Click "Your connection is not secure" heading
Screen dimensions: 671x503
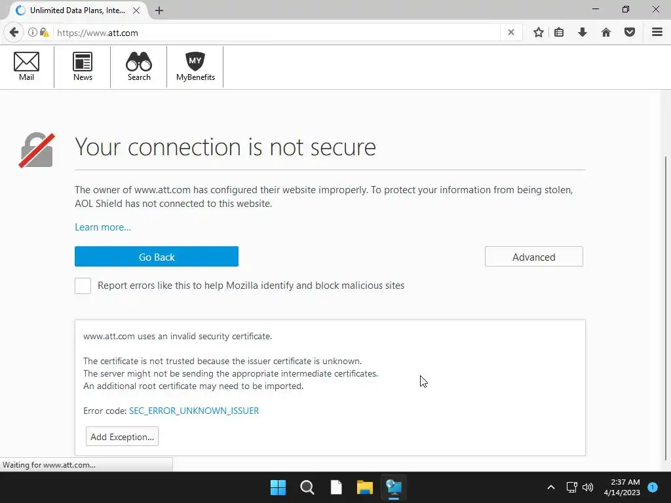[x=225, y=147]
